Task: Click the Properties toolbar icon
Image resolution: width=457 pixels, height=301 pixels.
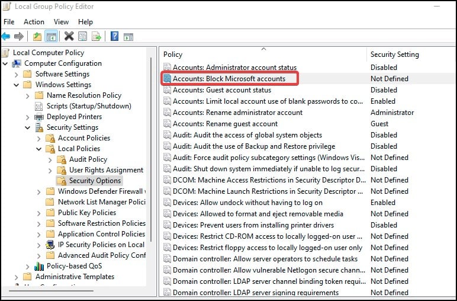Action: (x=83, y=37)
